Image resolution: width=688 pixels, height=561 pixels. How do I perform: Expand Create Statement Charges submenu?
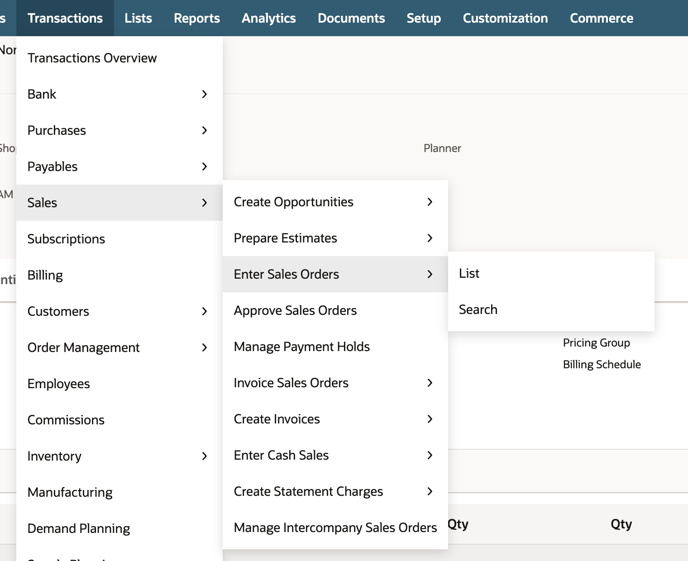[335, 491]
